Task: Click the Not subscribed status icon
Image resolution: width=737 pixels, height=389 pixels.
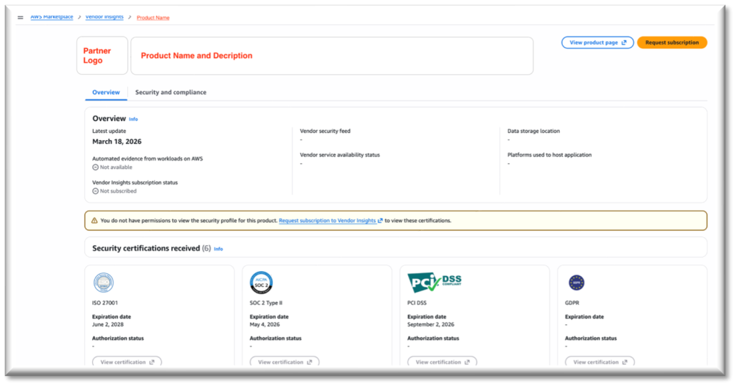Action: [96, 191]
